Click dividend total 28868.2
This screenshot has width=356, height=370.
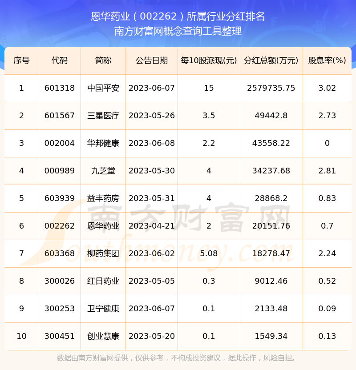click(x=271, y=198)
